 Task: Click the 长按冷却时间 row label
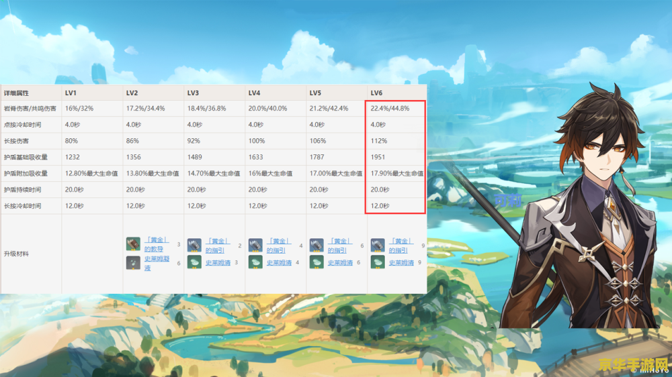(x=23, y=206)
